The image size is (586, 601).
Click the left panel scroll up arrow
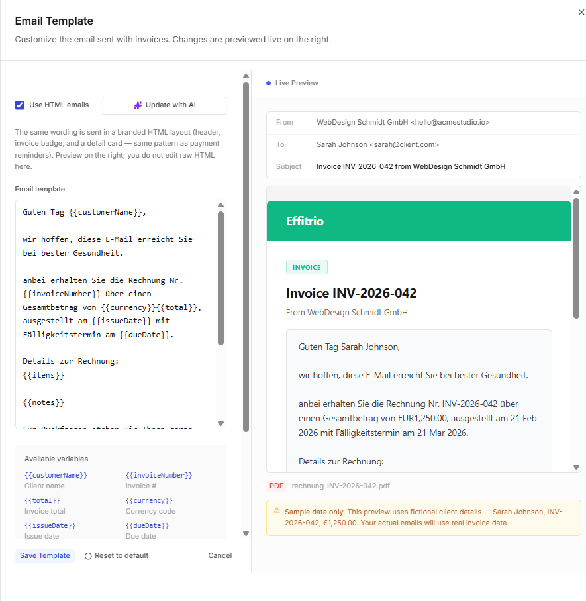[246, 76]
